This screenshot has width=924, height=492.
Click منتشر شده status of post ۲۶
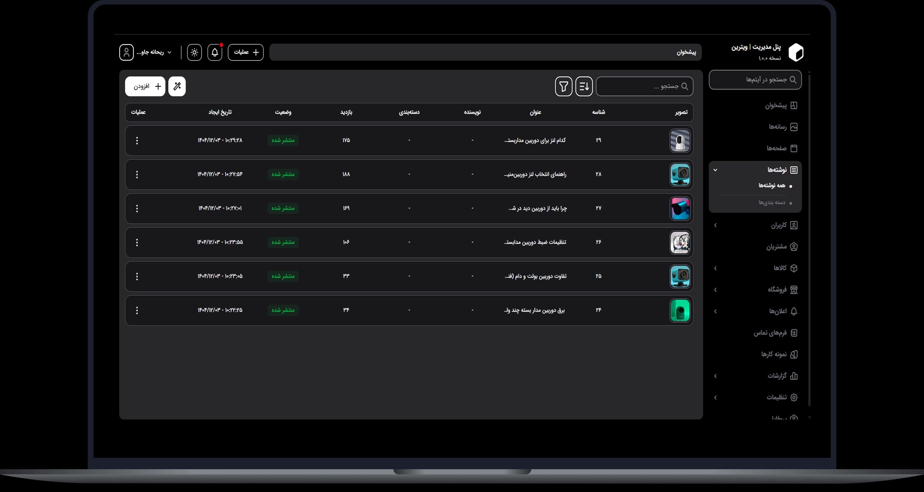tap(283, 242)
